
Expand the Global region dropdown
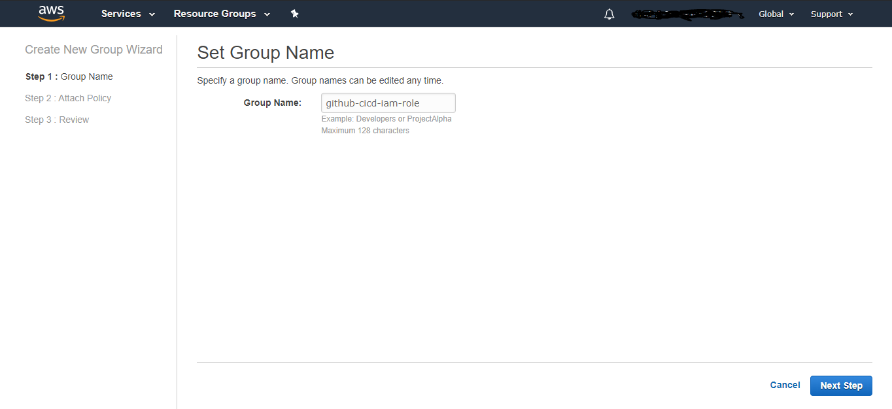(776, 13)
